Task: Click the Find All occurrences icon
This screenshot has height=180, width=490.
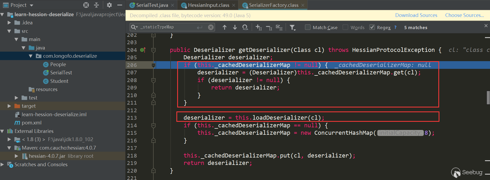Action: 245,27
